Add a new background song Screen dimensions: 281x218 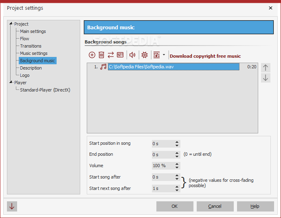pyautogui.click(x=92, y=55)
